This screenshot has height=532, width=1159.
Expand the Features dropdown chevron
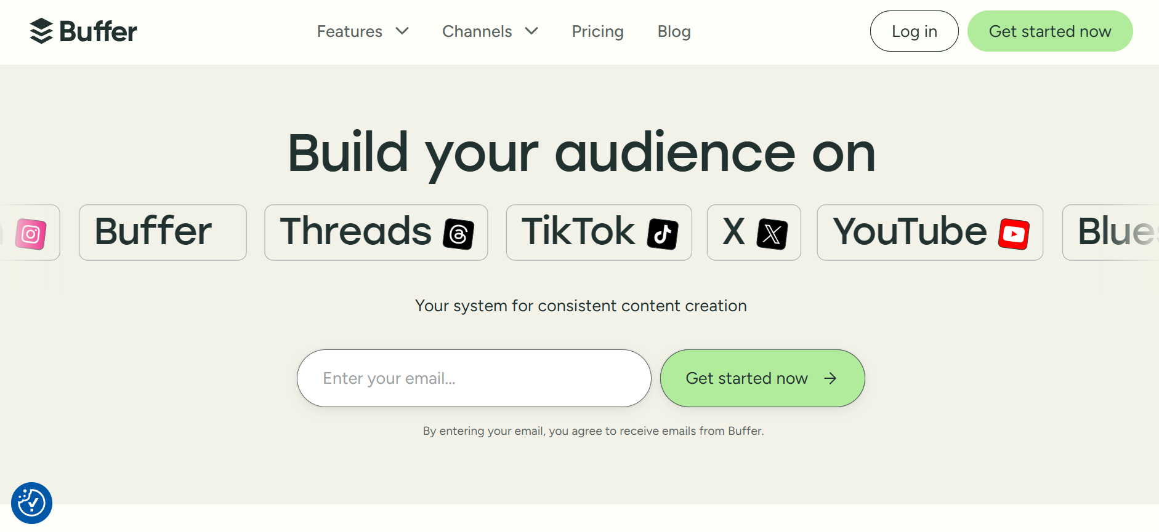tap(402, 31)
